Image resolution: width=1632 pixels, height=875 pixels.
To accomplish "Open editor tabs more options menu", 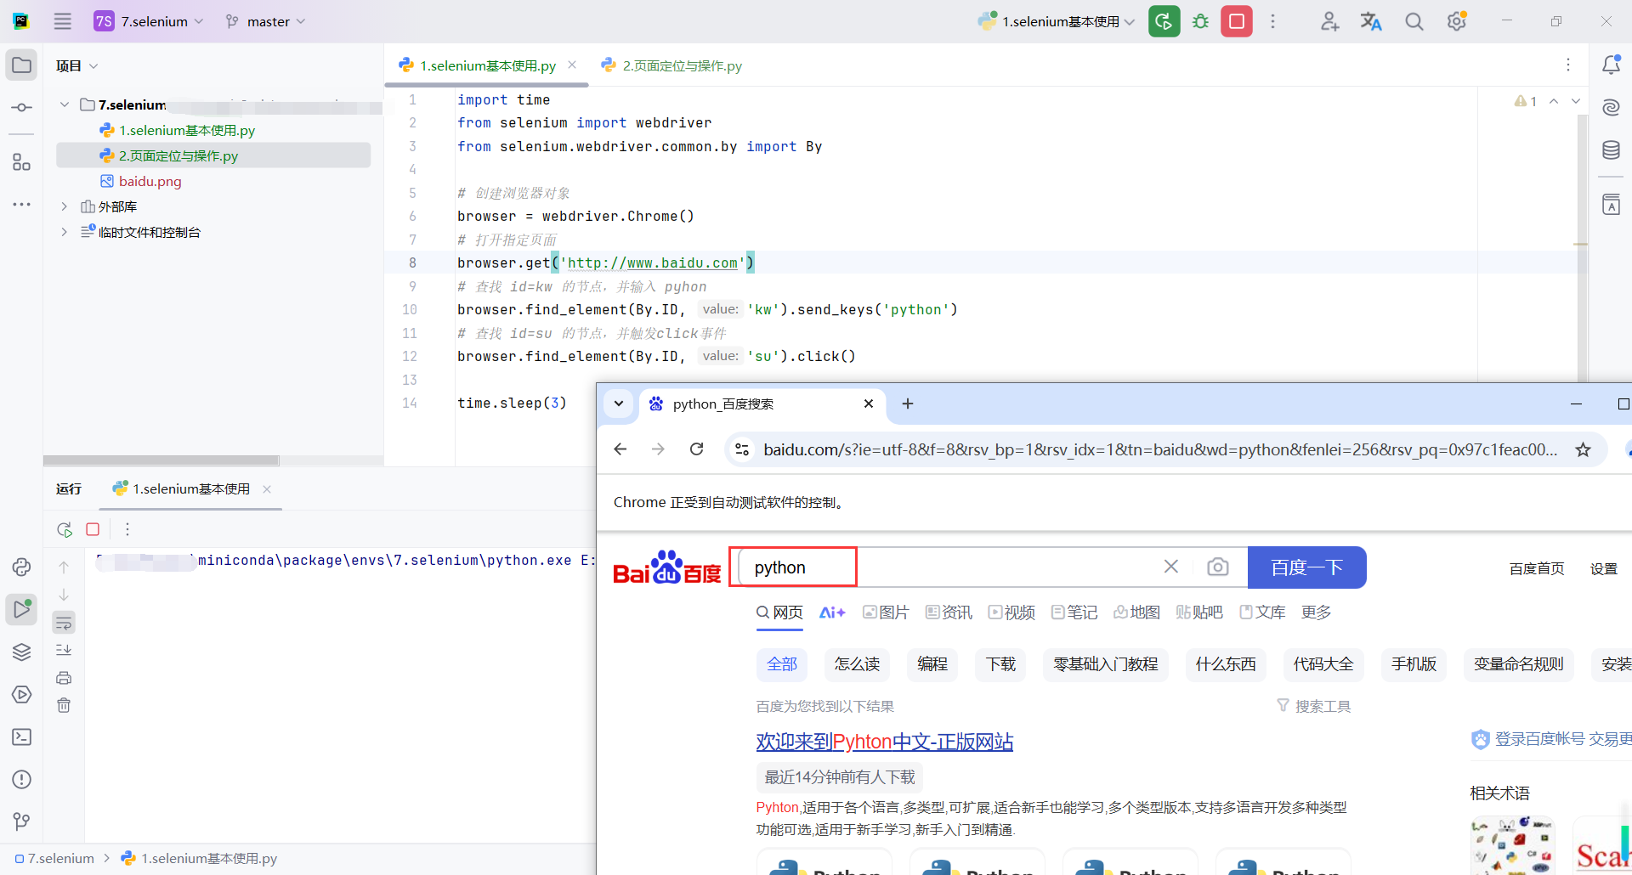I will pos(1568,65).
